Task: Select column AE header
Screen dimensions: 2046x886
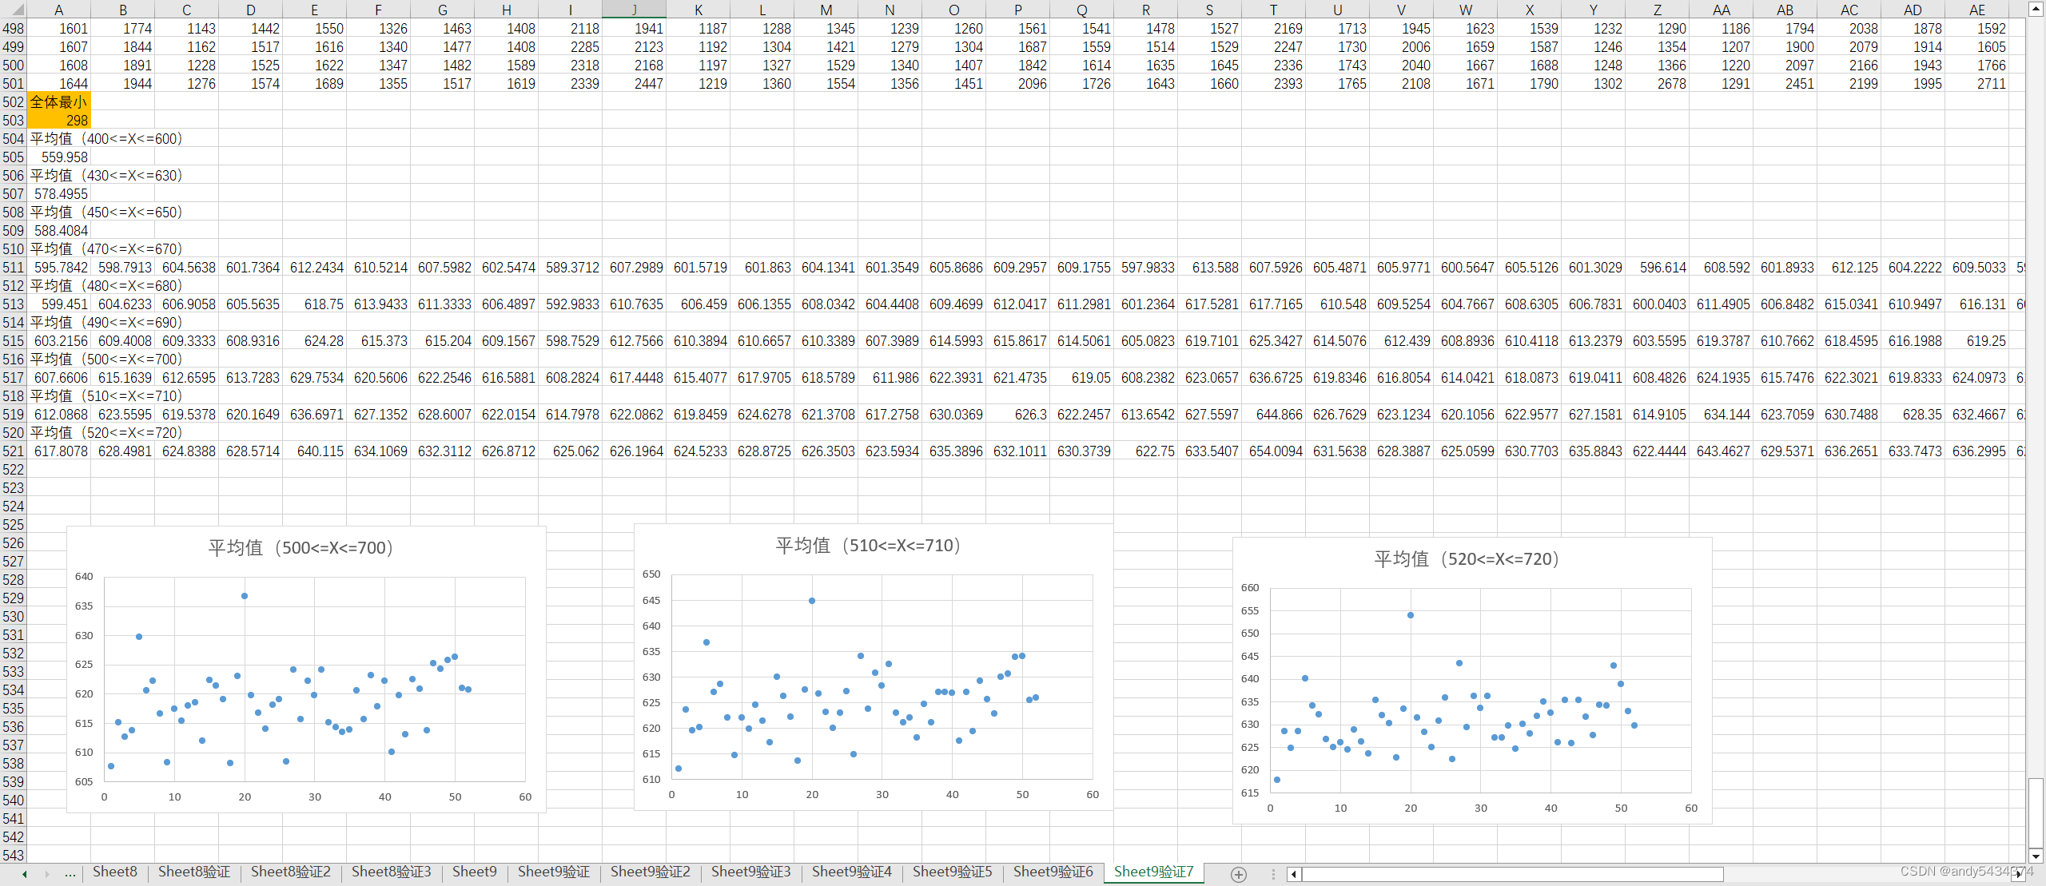Action: [x=1977, y=10]
